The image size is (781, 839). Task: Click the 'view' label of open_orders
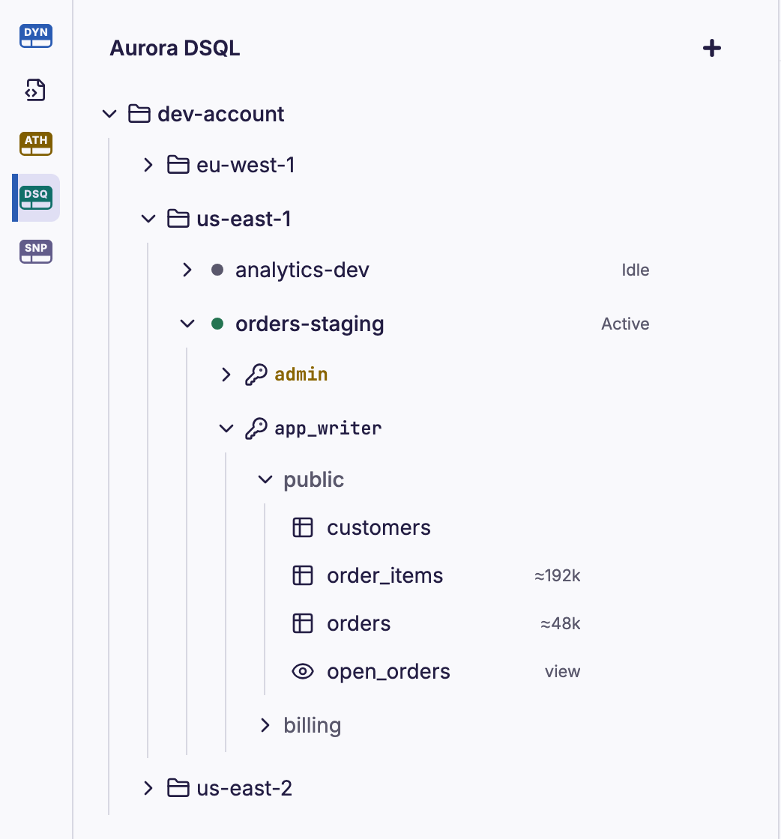coord(563,671)
